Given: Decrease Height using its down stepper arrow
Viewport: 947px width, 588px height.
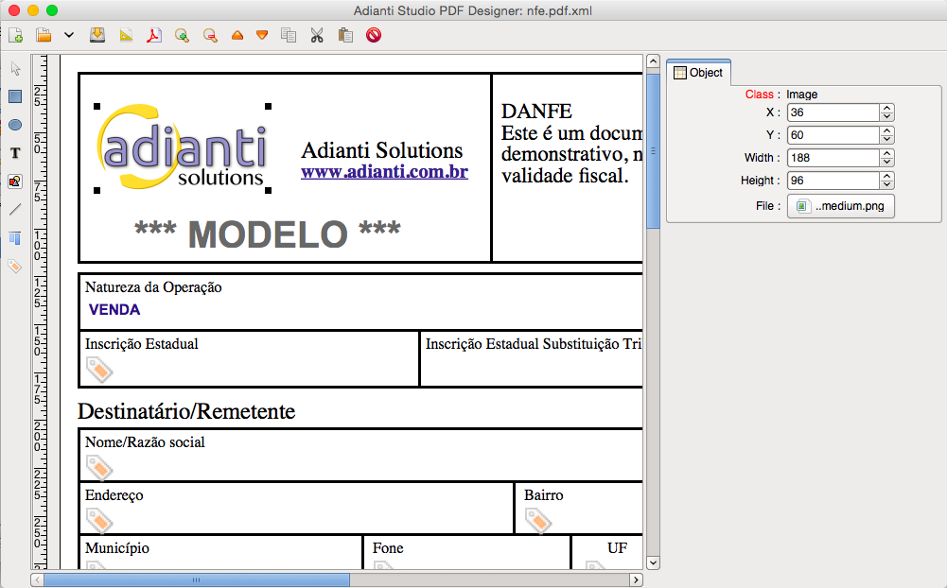Looking at the screenshot, I should [x=886, y=184].
